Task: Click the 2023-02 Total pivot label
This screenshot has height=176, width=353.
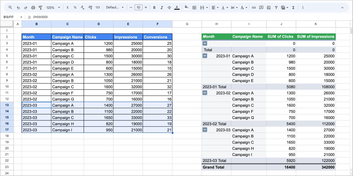Action: tap(217, 124)
